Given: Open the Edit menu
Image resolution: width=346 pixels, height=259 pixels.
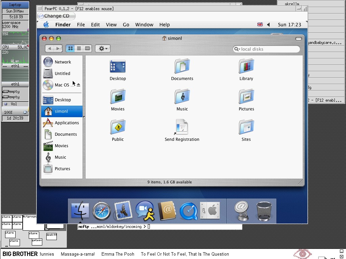Looking at the screenshot, I should pyautogui.click(x=95, y=25).
